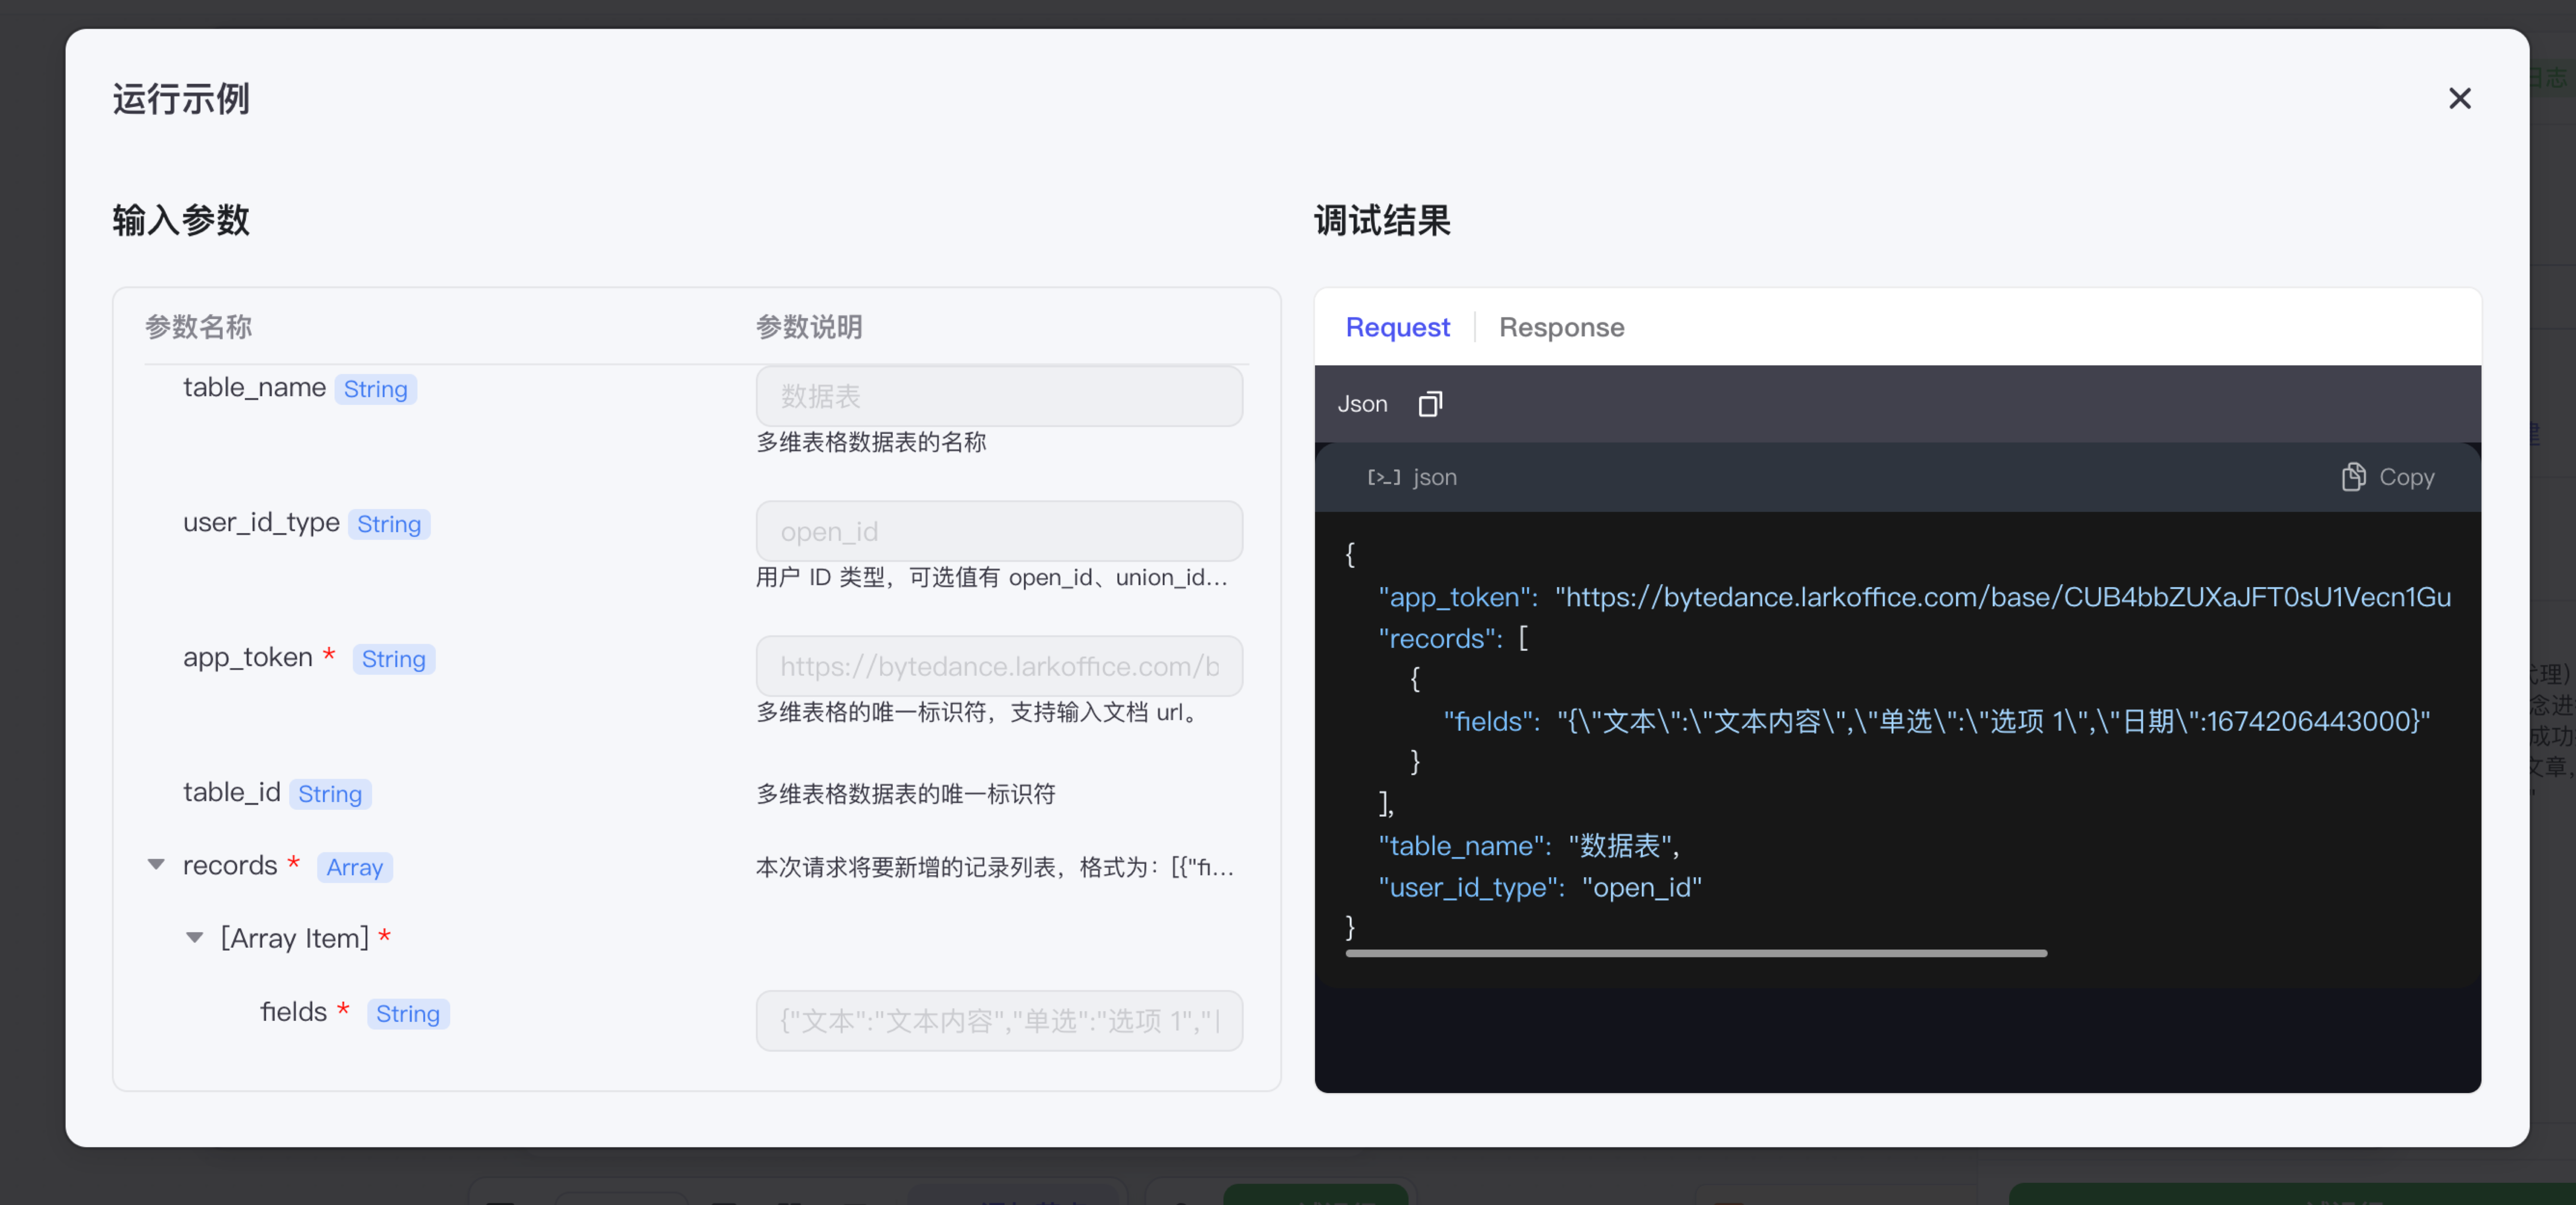Click the table_name input field
The height and width of the screenshot is (1205, 2576).
click(x=998, y=396)
